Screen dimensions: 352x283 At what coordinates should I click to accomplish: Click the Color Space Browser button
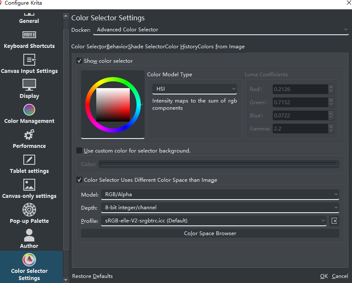coord(210,233)
